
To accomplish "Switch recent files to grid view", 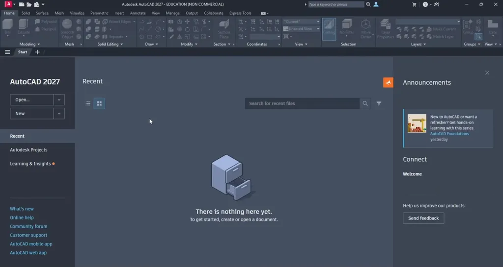I will (99, 103).
